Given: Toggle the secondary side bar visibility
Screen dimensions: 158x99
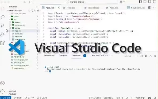Looking at the screenshot, I should (x=150, y=2).
